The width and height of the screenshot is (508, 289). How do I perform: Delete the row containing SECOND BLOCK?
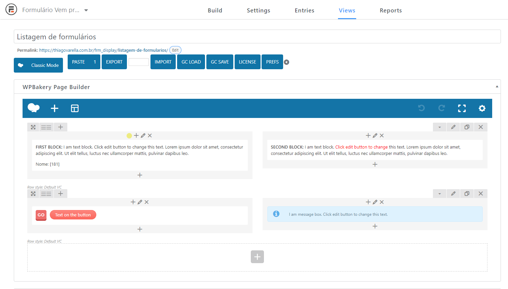(x=481, y=127)
